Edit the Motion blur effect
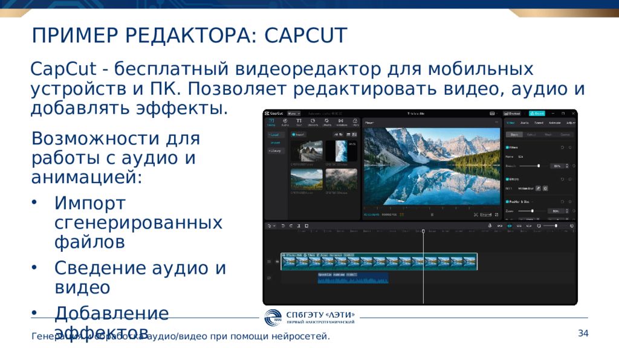 538,188
